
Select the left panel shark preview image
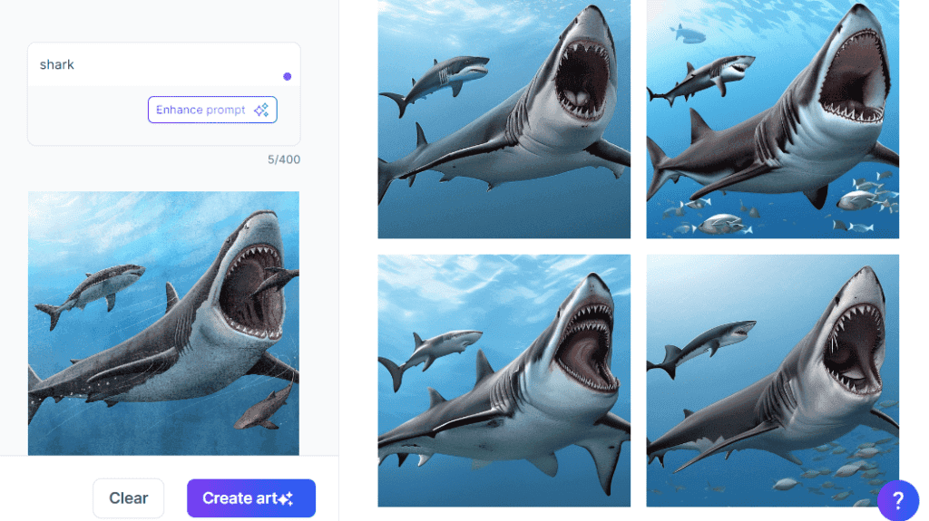[163, 323]
